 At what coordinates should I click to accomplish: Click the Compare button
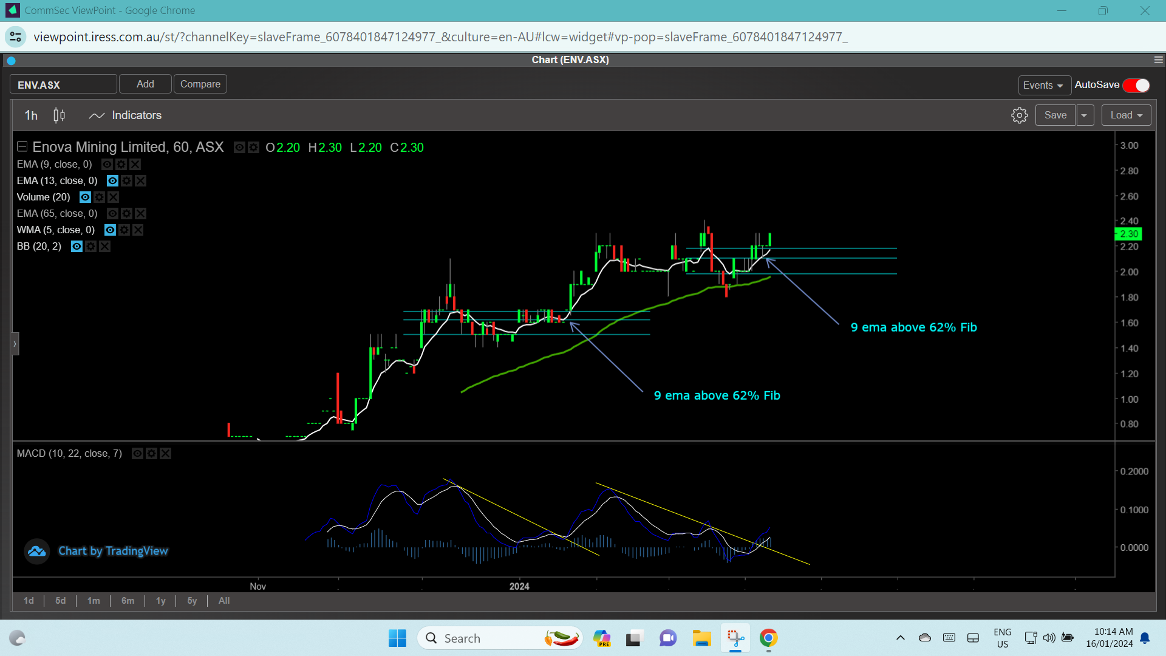[200, 84]
